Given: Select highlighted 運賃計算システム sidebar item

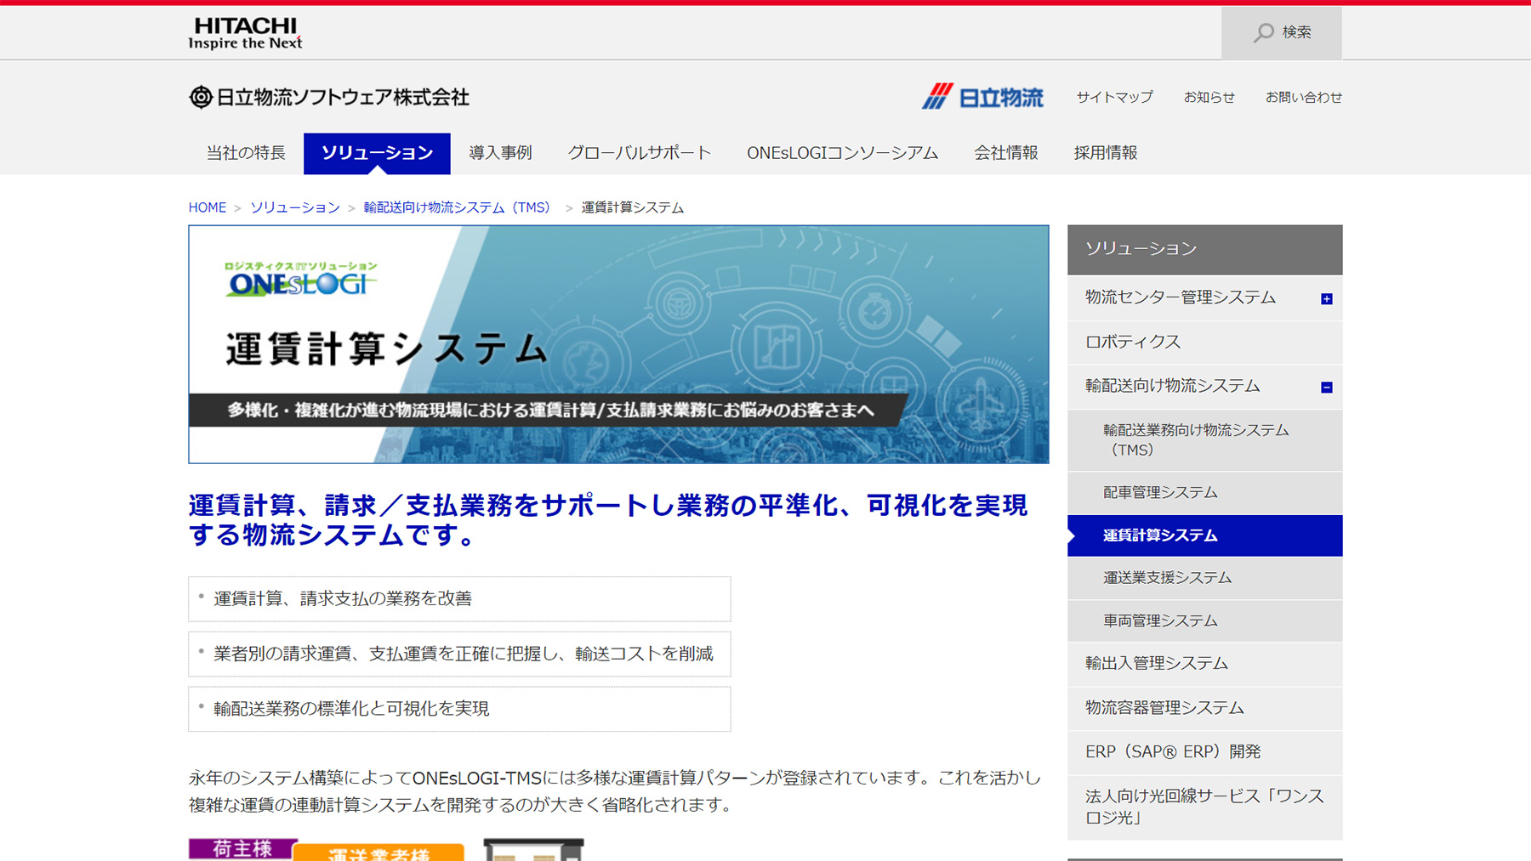Looking at the screenshot, I should click(x=1204, y=535).
